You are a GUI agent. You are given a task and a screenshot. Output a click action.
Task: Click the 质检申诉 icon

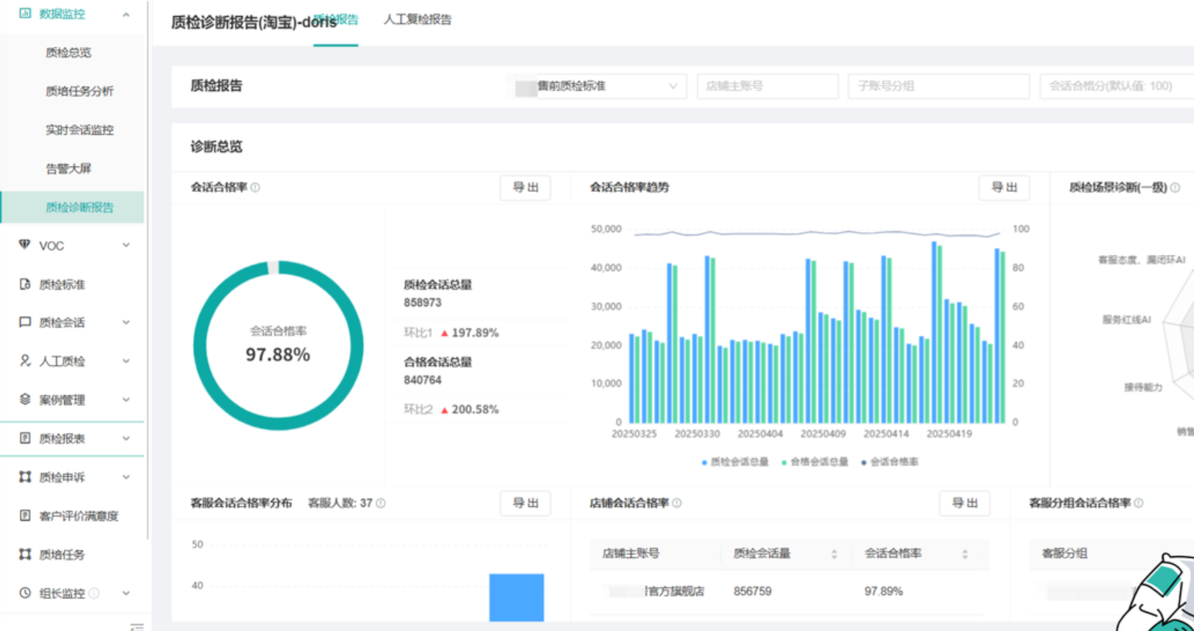25,477
